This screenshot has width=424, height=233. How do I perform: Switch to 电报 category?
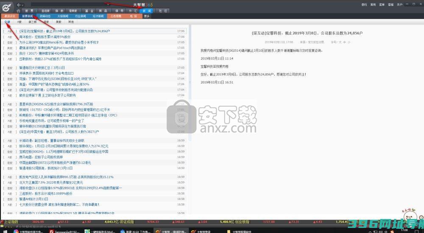[x=134, y=16]
